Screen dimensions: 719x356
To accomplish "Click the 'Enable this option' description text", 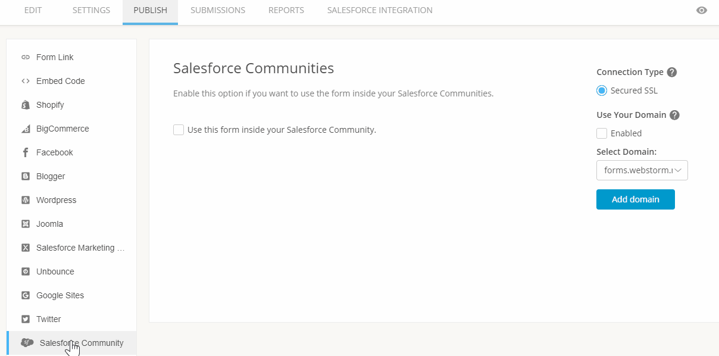I will pos(333,93).
